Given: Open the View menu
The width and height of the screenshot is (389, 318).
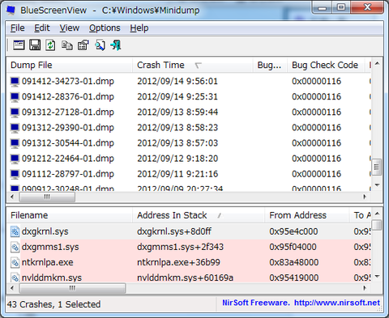Looking at the screenshot, I should (x=70, y=28).
